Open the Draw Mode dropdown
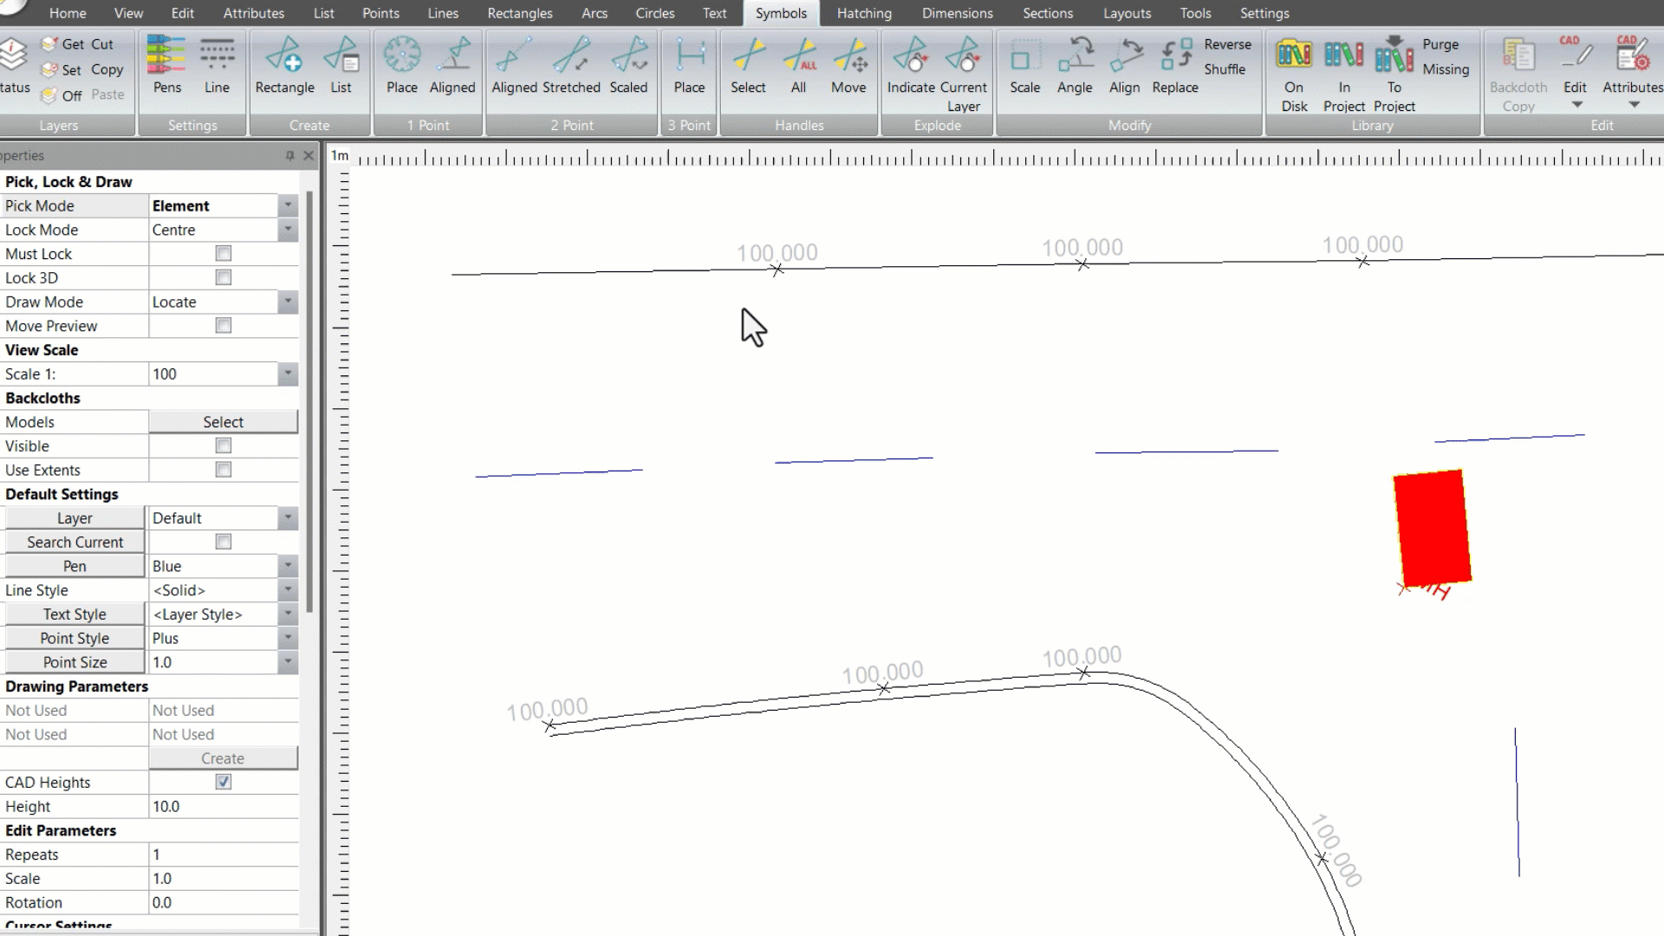Viewport: 1664px width, 936px height. pos(288,302)
